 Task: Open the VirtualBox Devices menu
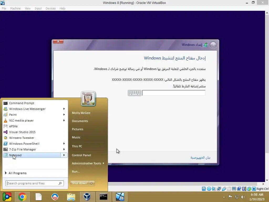pos(51,8)
